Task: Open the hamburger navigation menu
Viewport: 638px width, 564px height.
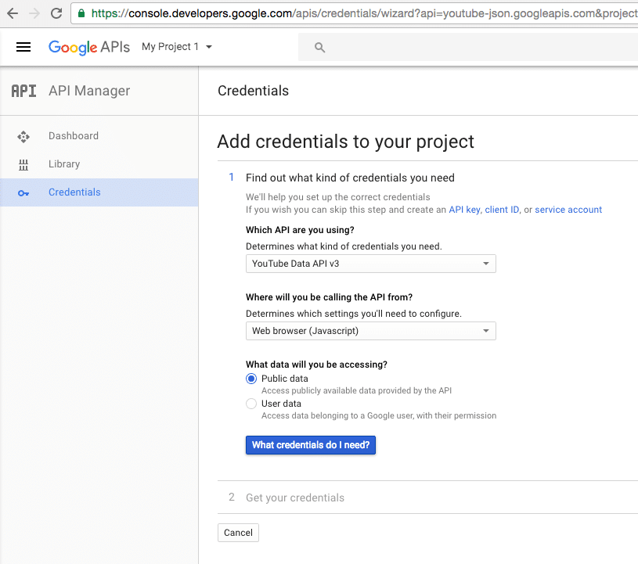Action: click(23, 47)
